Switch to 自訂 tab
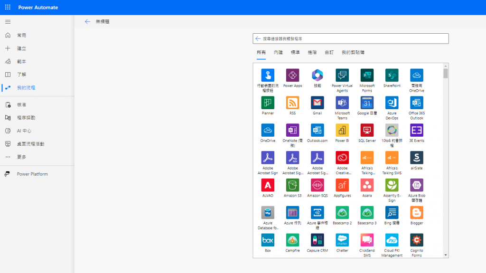Viewport: 486px width, 273px height. 329,52
